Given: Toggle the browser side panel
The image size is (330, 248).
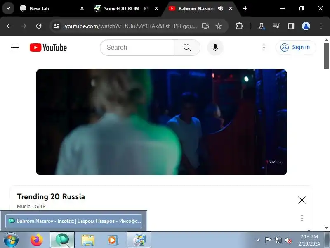Looking at the screenshot, I should tap(291, 26).
